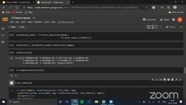The height and width of the screenshot is (105, 186).
Task: Close the Fashion MNIST Google Slides tab
Action: point(33,2)
